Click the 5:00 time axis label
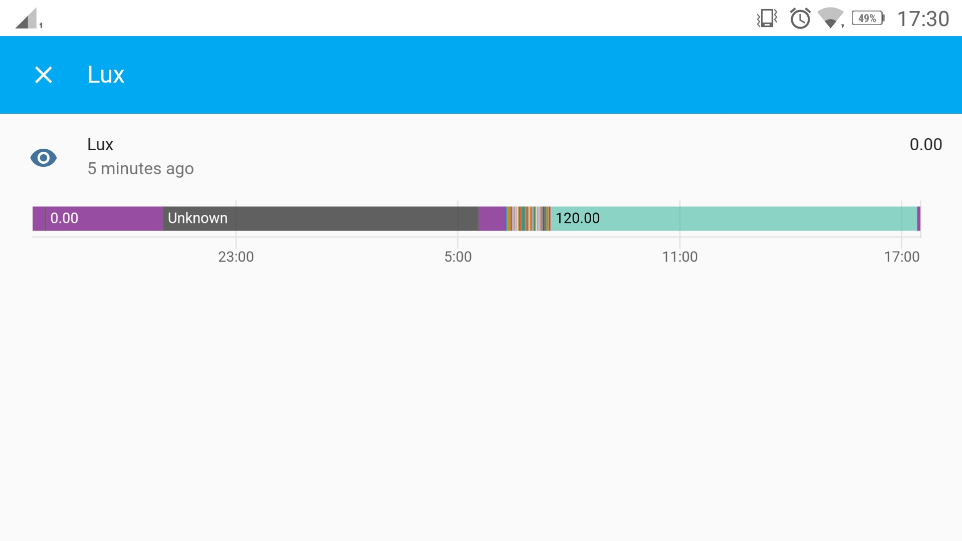The width and height of the screenshot is (962, 541). point(458,257)
